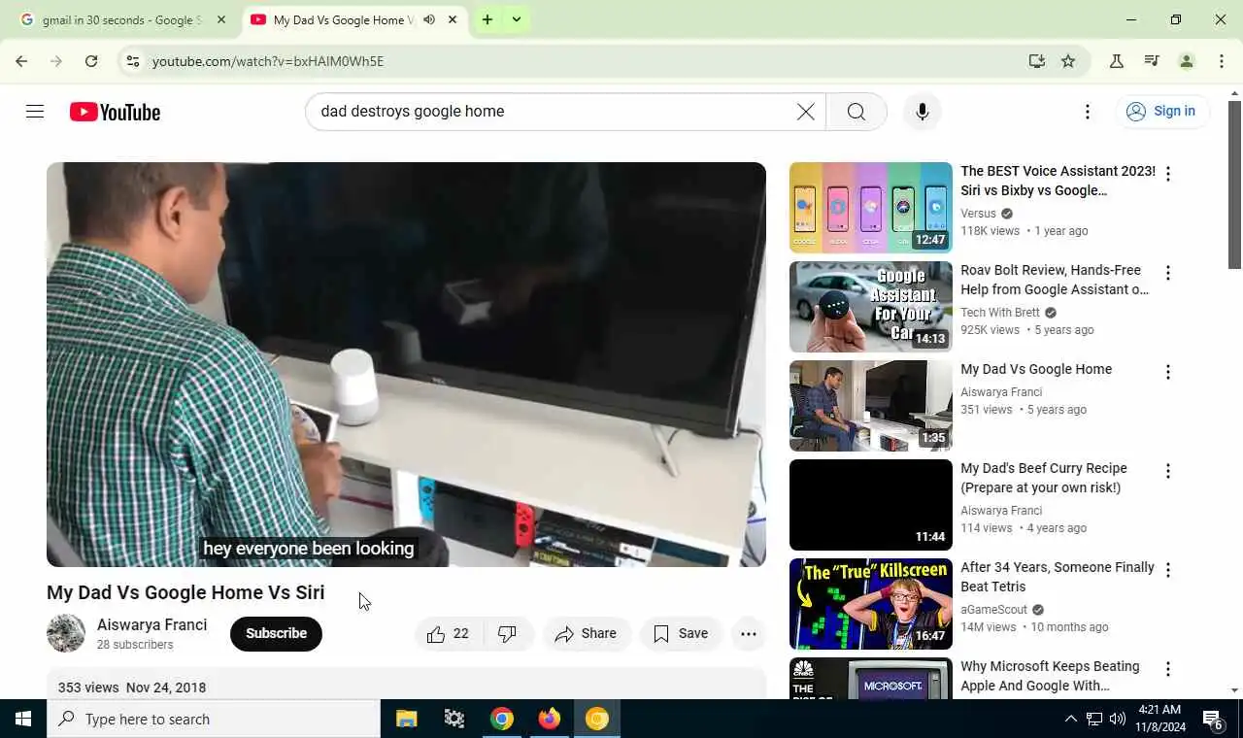Open Chrome profile avatar

pos(1187,61)
